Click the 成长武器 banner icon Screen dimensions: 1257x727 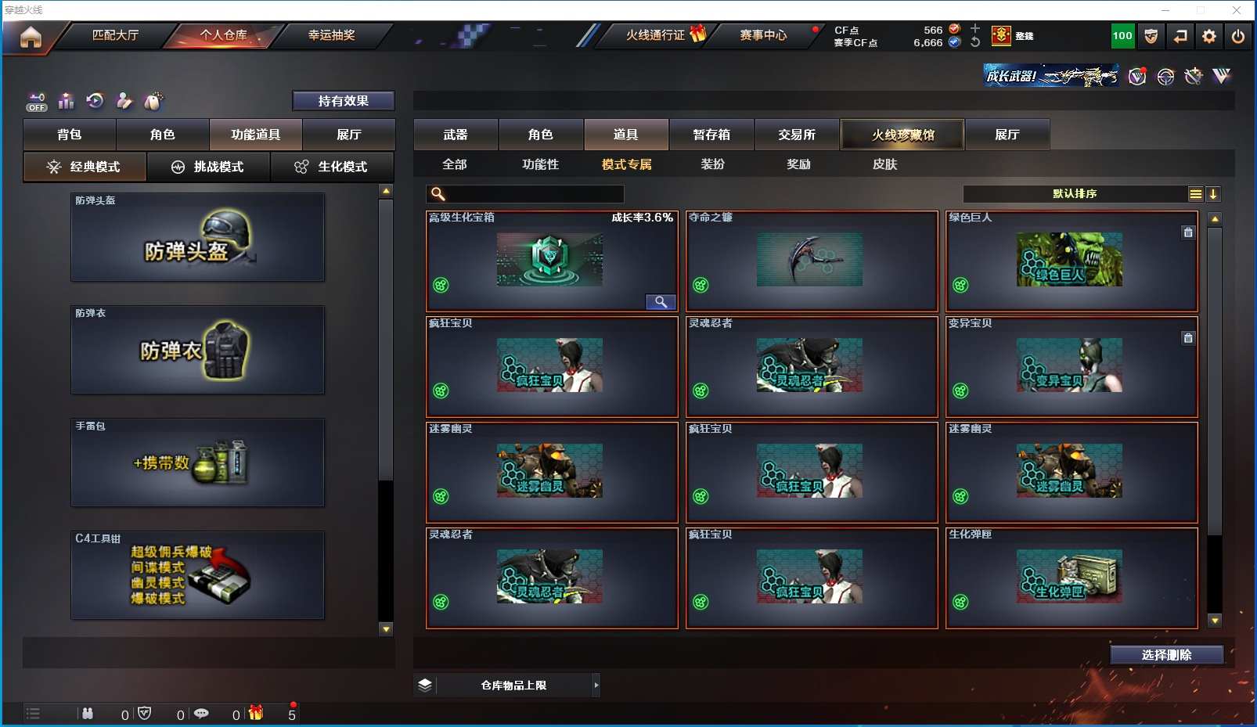click(1051, 75)
